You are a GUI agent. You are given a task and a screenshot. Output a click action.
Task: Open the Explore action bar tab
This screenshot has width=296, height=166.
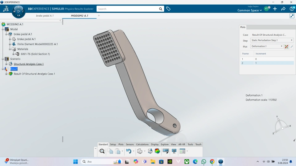(165, 144)
